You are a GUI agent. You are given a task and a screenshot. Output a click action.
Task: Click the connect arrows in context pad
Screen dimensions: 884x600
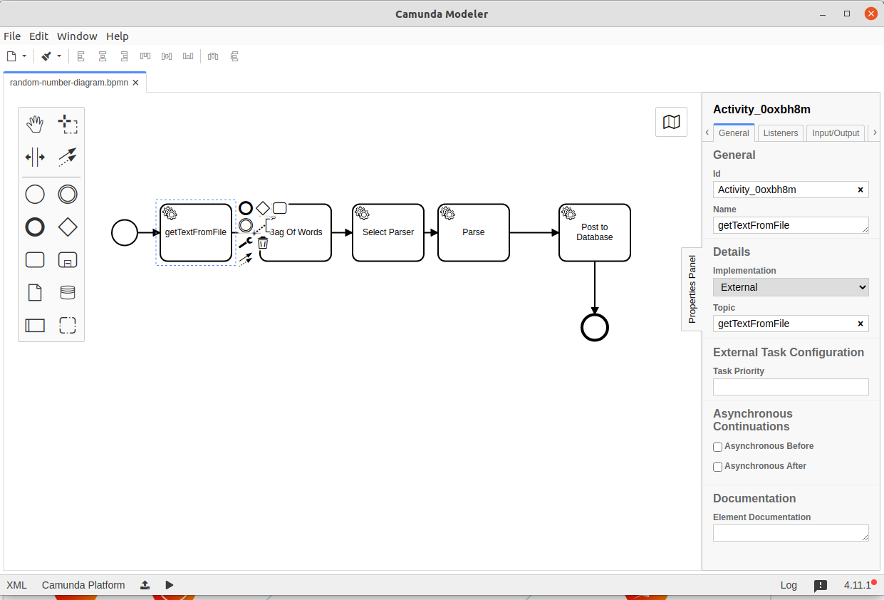[246, 259]
